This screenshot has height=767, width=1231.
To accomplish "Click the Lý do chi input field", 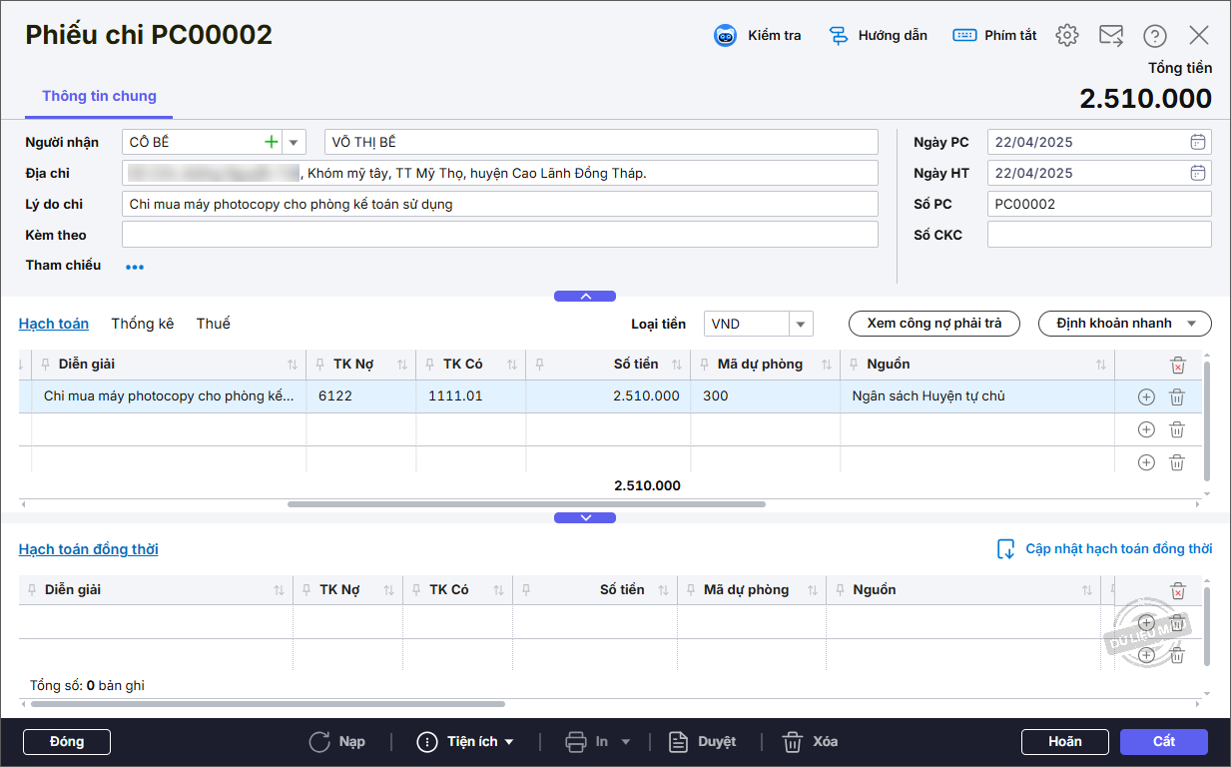I will (x=499, y=204).
